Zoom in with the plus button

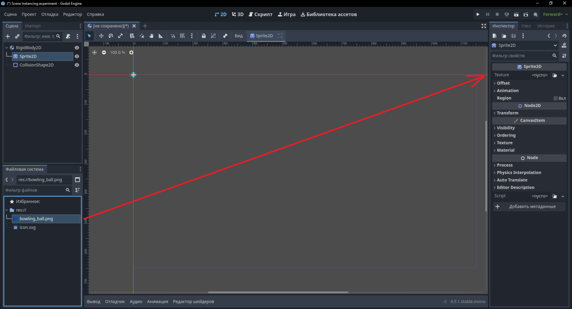[131, 52]
